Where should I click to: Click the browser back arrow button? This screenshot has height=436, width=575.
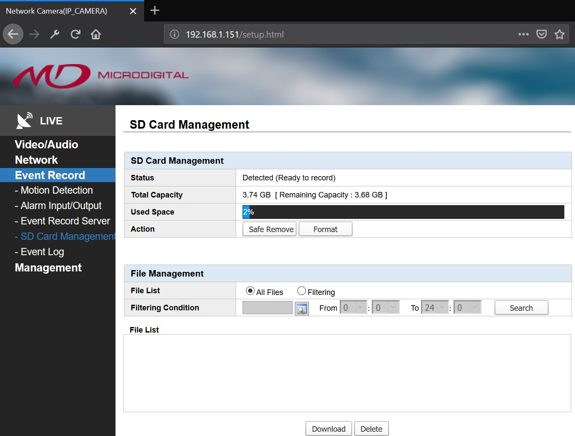[x=13, y=34]
